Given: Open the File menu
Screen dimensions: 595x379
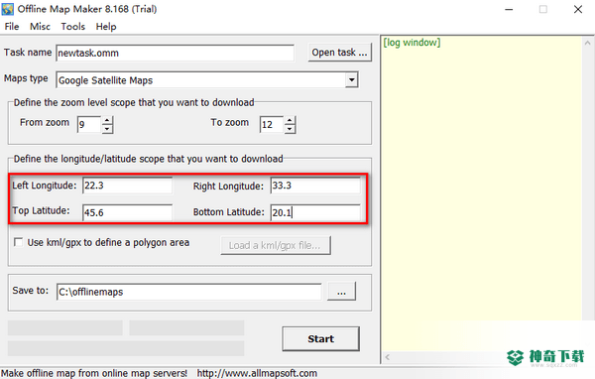Looking at the screenshot, I should pos(11,27).
